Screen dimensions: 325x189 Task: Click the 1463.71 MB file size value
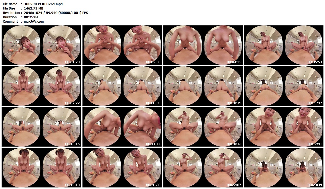click(x=33, y=8)
